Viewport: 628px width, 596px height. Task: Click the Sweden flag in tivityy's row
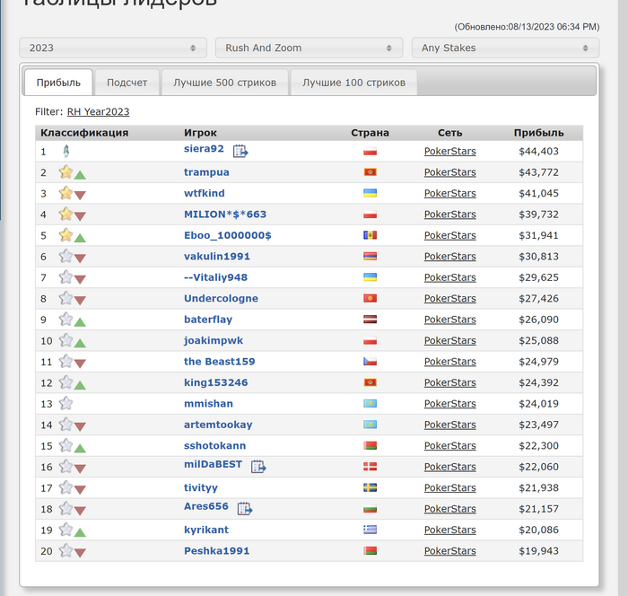pos(370,487)
